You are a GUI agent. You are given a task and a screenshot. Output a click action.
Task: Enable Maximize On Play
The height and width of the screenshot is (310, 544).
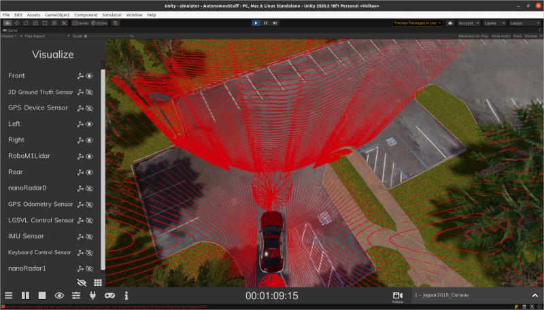473,36
